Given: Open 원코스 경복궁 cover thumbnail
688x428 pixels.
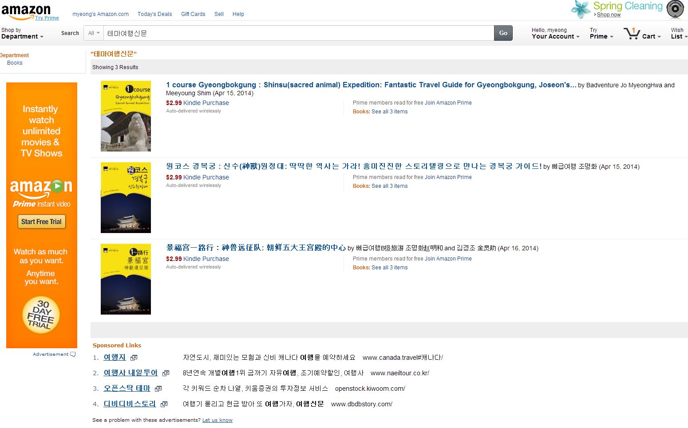Looking at the screenshot, I should click(126, 198).
